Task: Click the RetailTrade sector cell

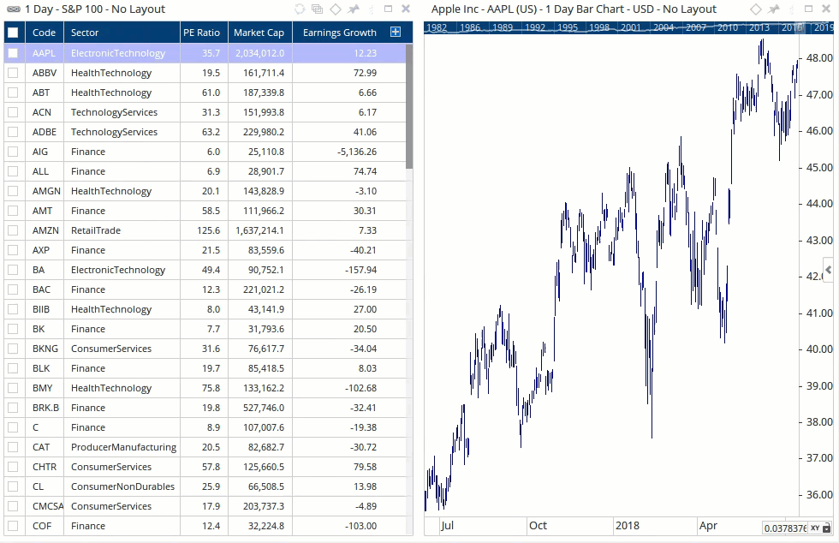Action: point(122,230)
